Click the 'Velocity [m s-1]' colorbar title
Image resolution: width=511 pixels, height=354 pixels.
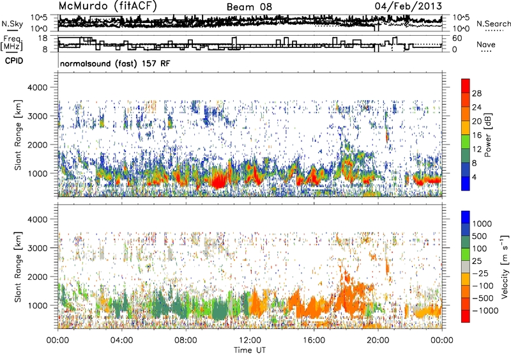(505, 266)
